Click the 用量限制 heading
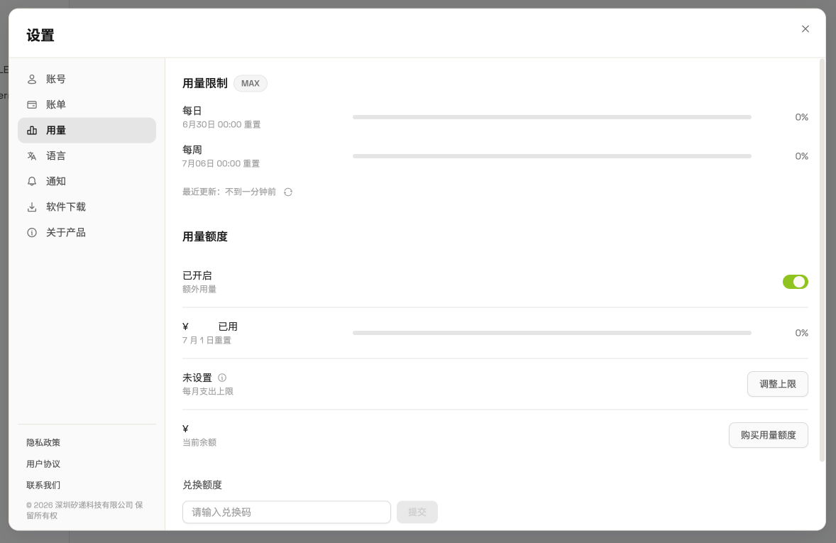The width and height of the screenshot is (836, 543). [204, 83]
